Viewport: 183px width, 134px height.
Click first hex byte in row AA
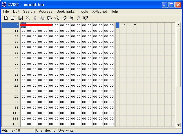[23, 80]
